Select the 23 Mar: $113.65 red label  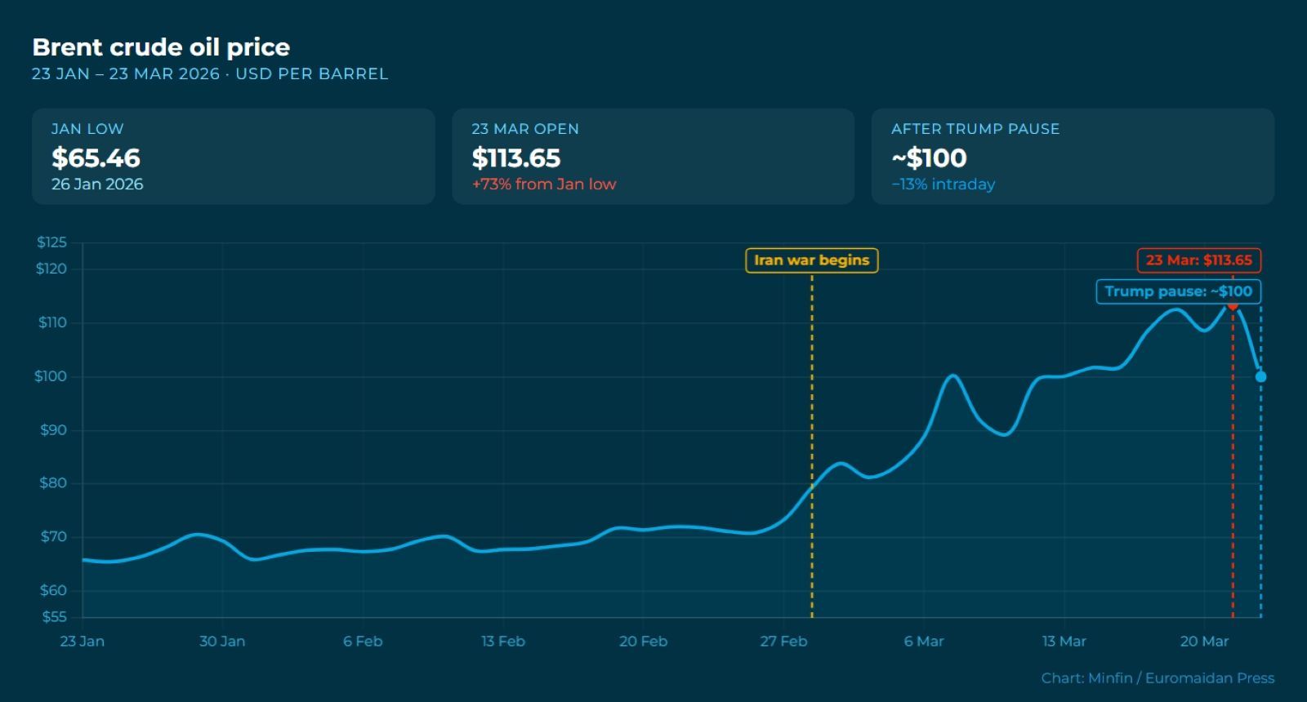click(1198, 260)
